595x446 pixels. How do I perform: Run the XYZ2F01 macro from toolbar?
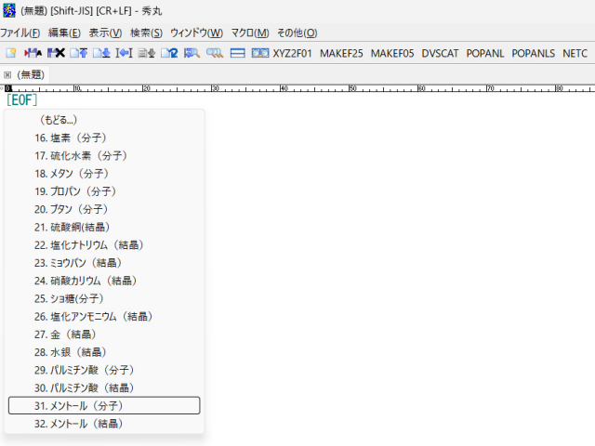pos(292,53)
